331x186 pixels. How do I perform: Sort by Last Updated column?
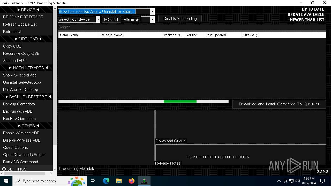(x=223, y=35)
